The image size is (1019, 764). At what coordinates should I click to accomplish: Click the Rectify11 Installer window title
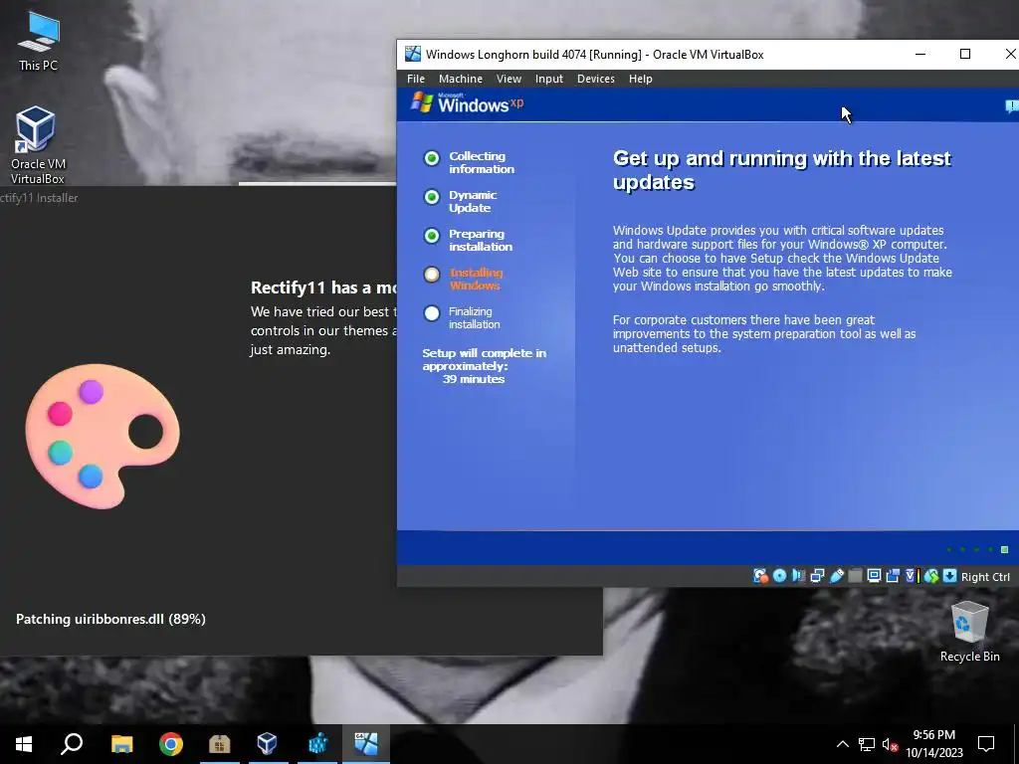click(x=39, y=198)
